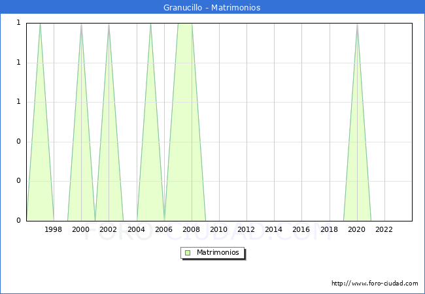Click the 1997 marriages peak in chart
425x294 pixels.
tap(40, 24)
